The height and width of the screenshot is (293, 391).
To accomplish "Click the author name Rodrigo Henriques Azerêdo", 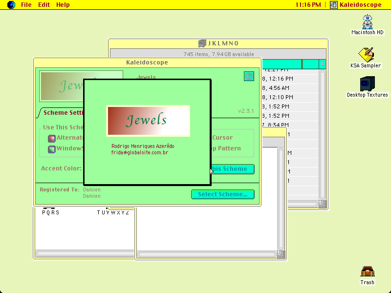I will point(143,146).
